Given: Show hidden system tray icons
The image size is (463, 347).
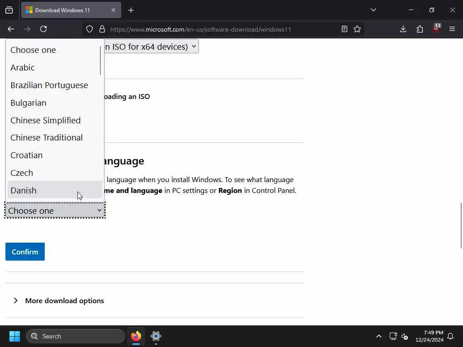Looking at the screenshot, I should (x=379, y=336).
